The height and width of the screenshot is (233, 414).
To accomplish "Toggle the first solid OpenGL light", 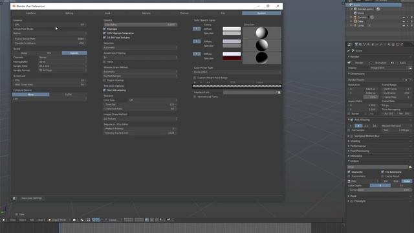I will click(x=197, y=28).
